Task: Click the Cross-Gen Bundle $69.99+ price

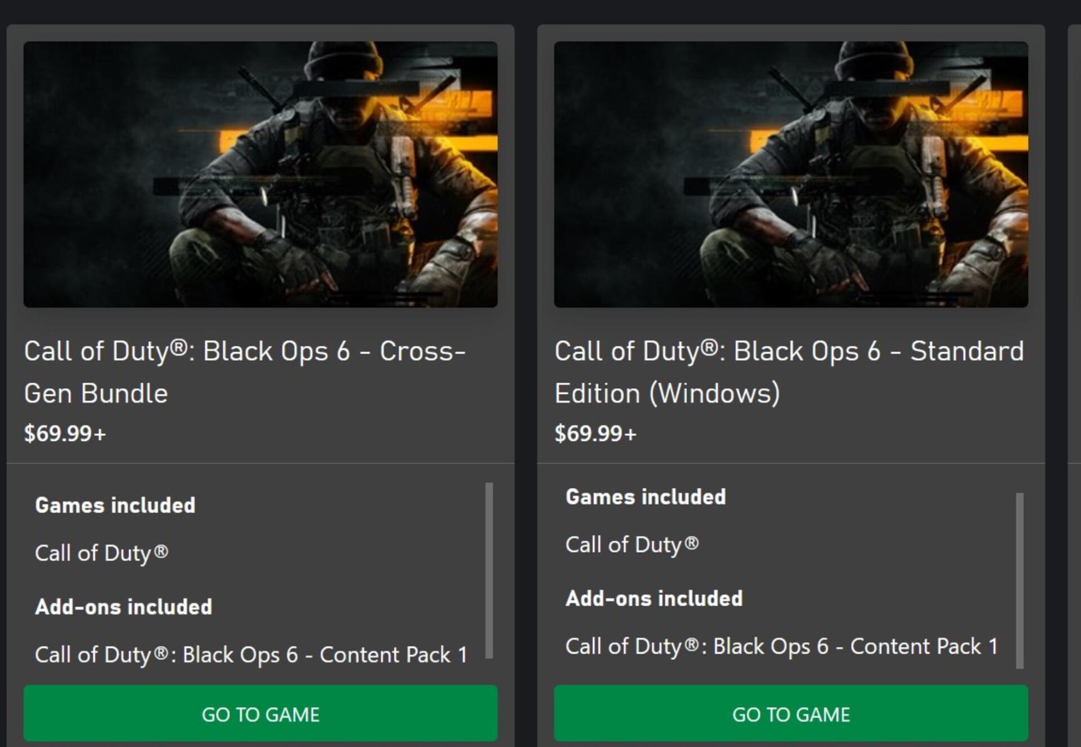Action: click(x=65, y=433)
